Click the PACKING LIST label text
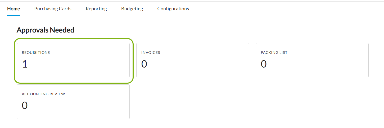The image size is (384, 128). click(274, 53)
